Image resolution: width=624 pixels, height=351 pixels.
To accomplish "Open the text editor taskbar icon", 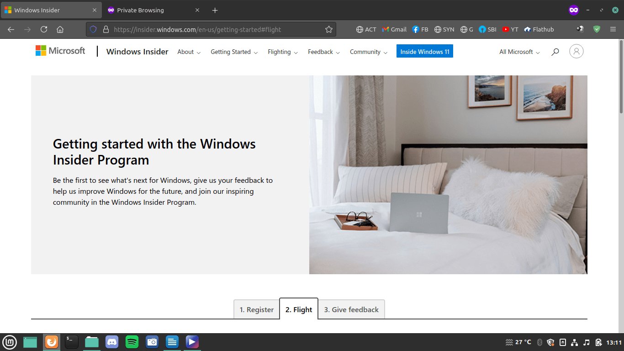I will tap(172, 342).
